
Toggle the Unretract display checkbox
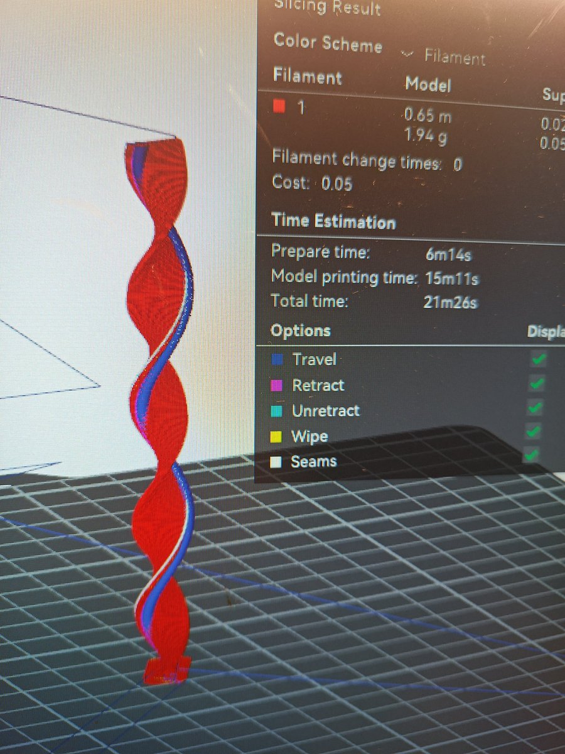pos(534,407)
